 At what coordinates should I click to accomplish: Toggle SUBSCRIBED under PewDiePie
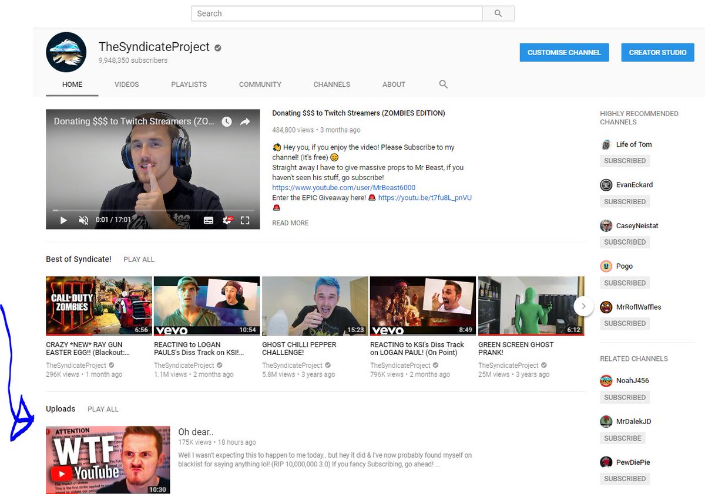pos(625,479)
